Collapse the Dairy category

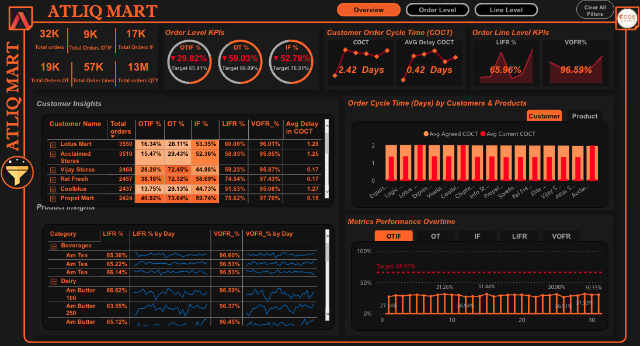click(54, 281)
